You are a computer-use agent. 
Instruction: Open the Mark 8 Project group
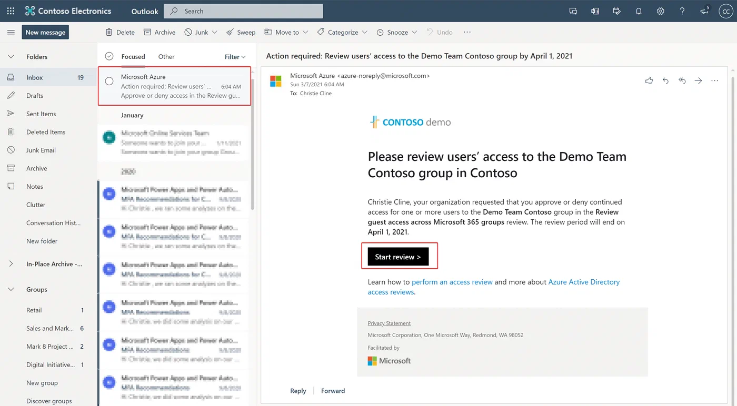click(x=48, y=347)
